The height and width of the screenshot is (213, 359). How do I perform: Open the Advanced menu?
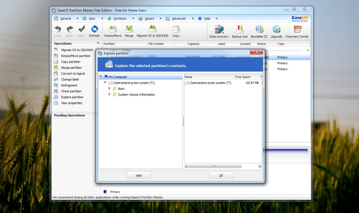click(x=179, y=19)
